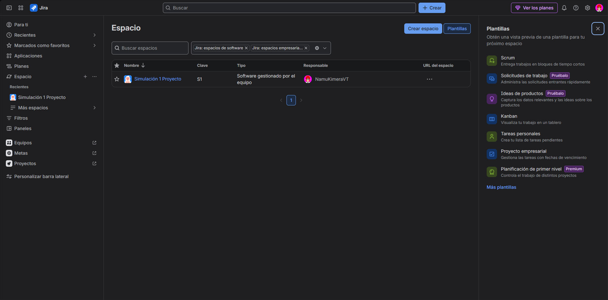Open Personalizar barra lateral
This screenshot has width=608, height=300.
pyautogui.click(x=52, y=176)
